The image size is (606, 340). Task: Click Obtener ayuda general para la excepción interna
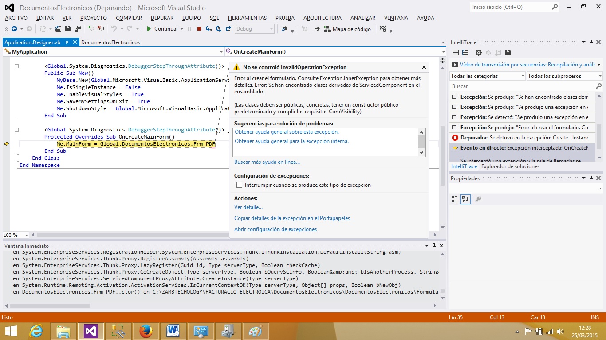pos(291,141)
